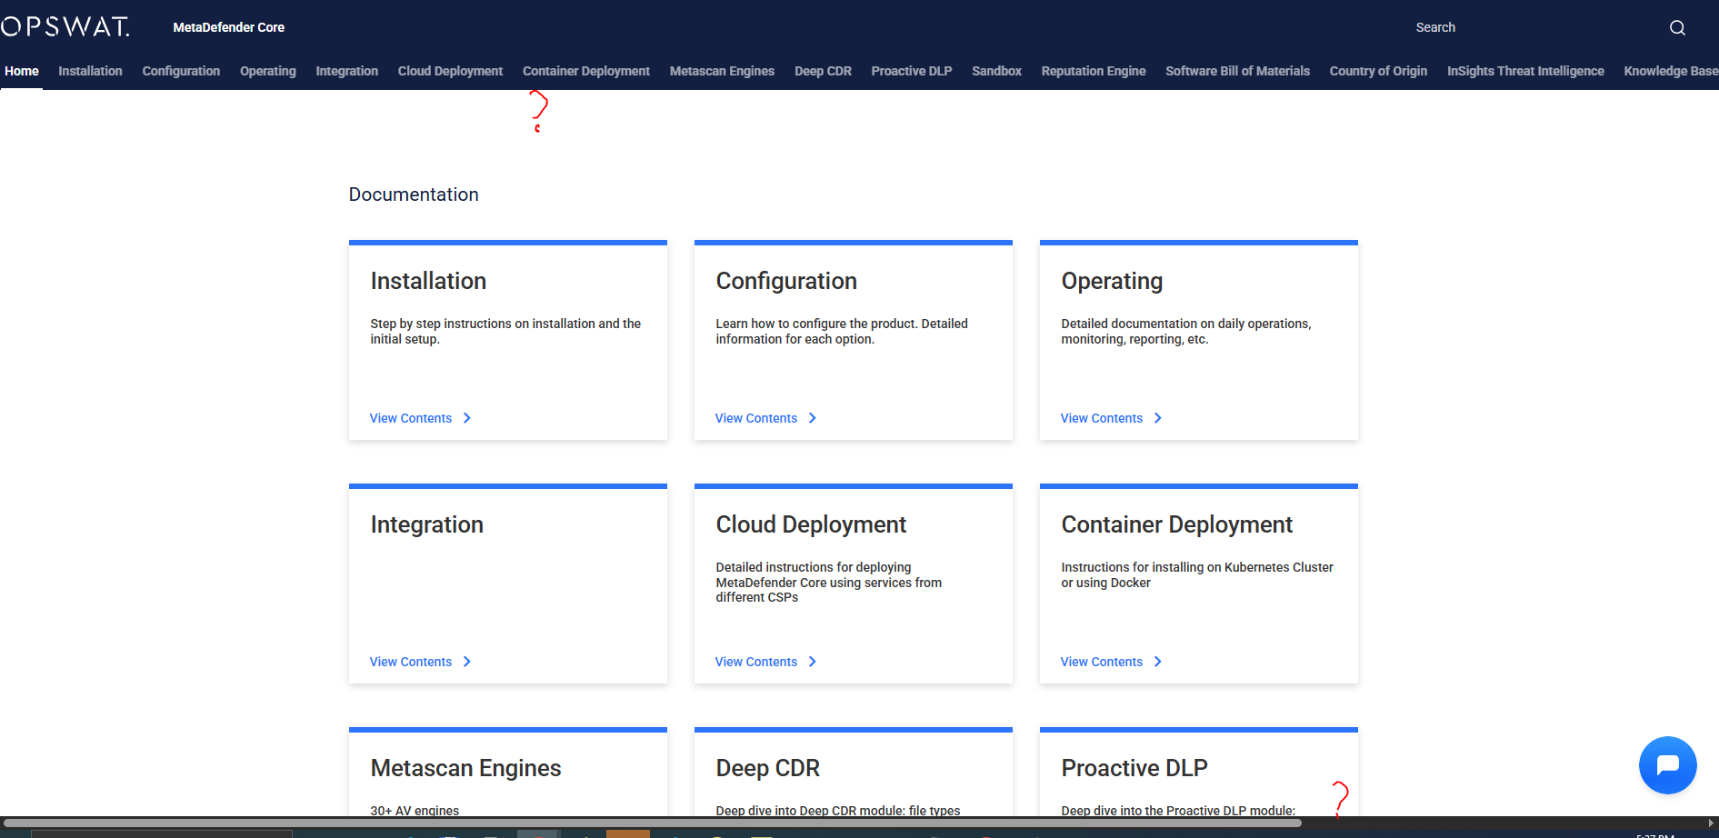The width and height of the screenshot is (1719, 838).
Task: Click View Contents under Integration
Action: pos(411,662)
